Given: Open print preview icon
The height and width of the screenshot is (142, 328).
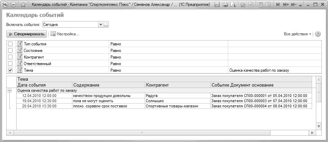Looking at the screenshot, I should pos(232,5).
